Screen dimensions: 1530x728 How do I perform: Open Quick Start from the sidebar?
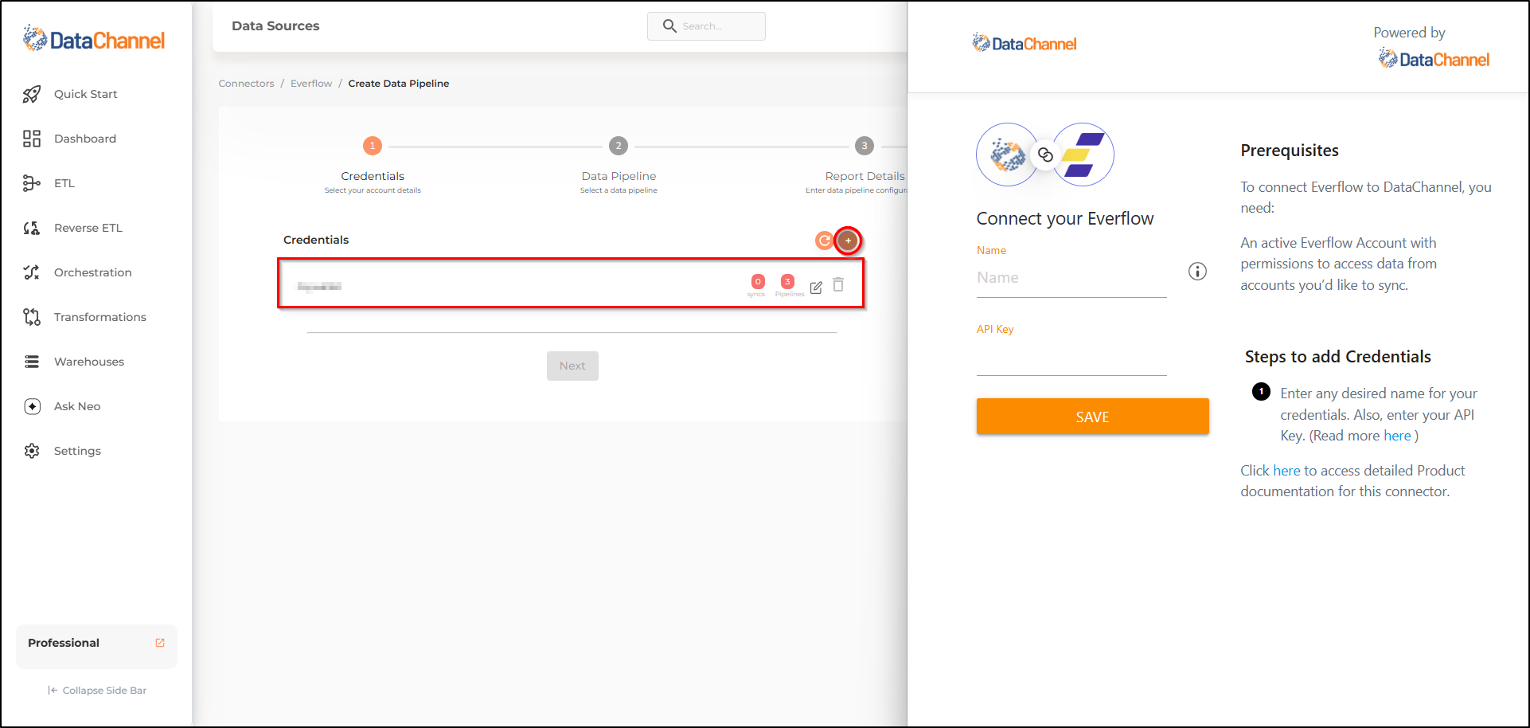[85, 94]
